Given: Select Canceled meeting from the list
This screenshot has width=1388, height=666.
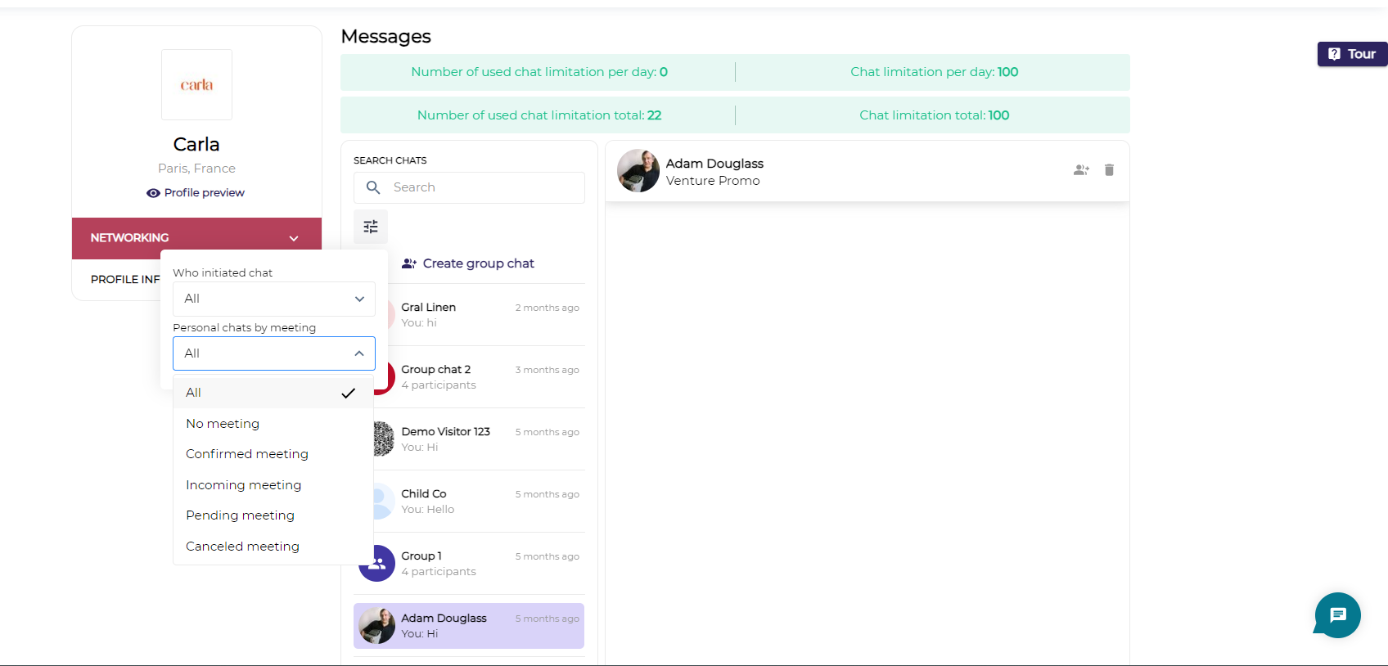Looking at the screenshot, I should tap(242, 547).
